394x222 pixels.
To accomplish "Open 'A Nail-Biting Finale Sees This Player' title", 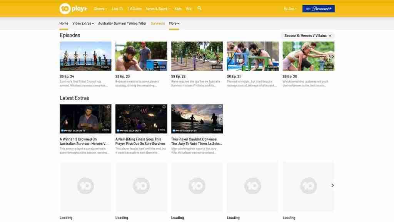I will tap(140, 141).
